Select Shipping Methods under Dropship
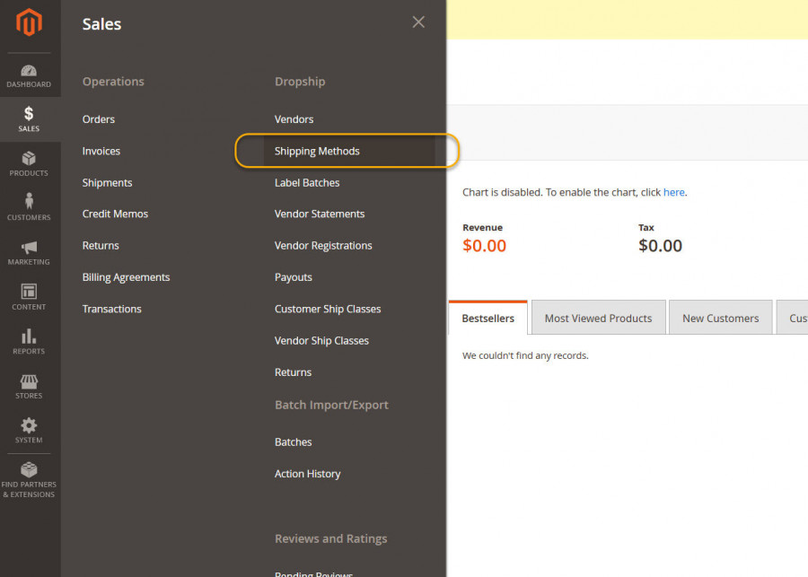Viewport: 808px width, 577px height. [317, 151]
